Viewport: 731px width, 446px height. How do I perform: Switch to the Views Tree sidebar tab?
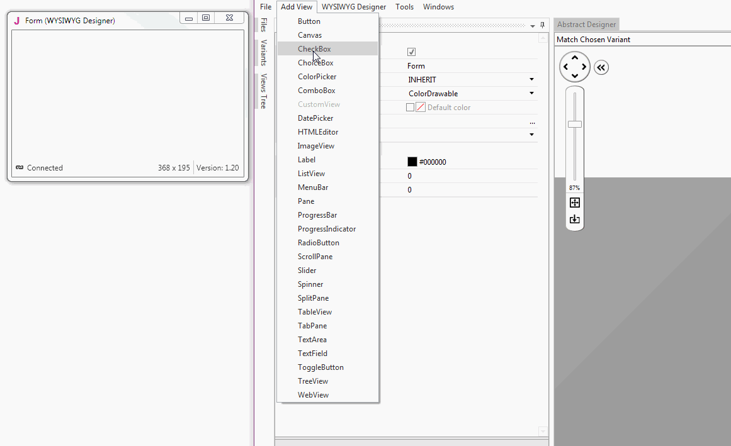coord(264,89)
